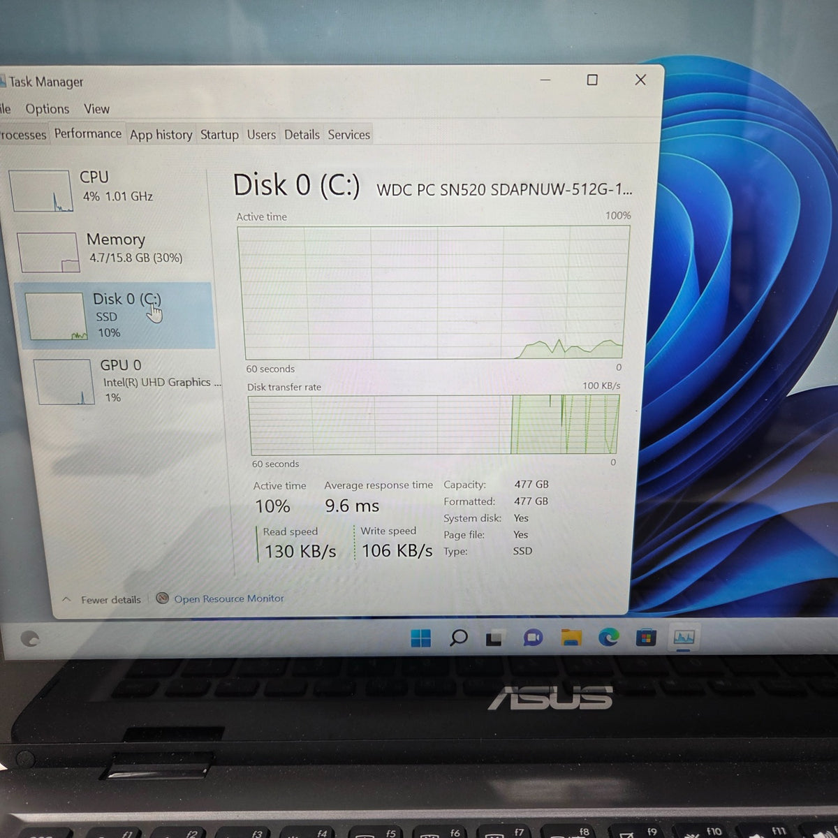Open the View menu
The width and height of the screenshot is (838, 838).
[x=96, y=109]
